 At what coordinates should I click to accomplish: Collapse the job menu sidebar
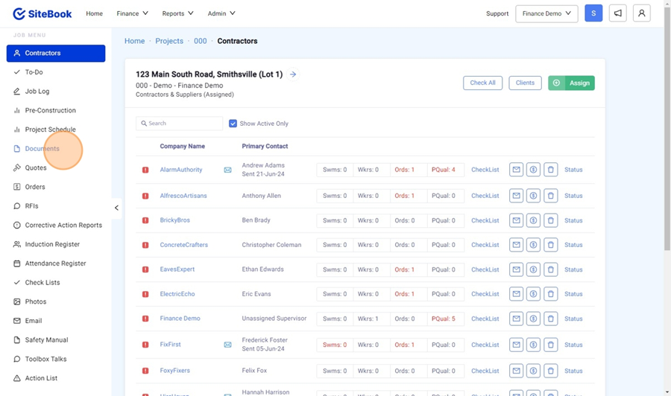pyautogui.click(x=116, y=208)
